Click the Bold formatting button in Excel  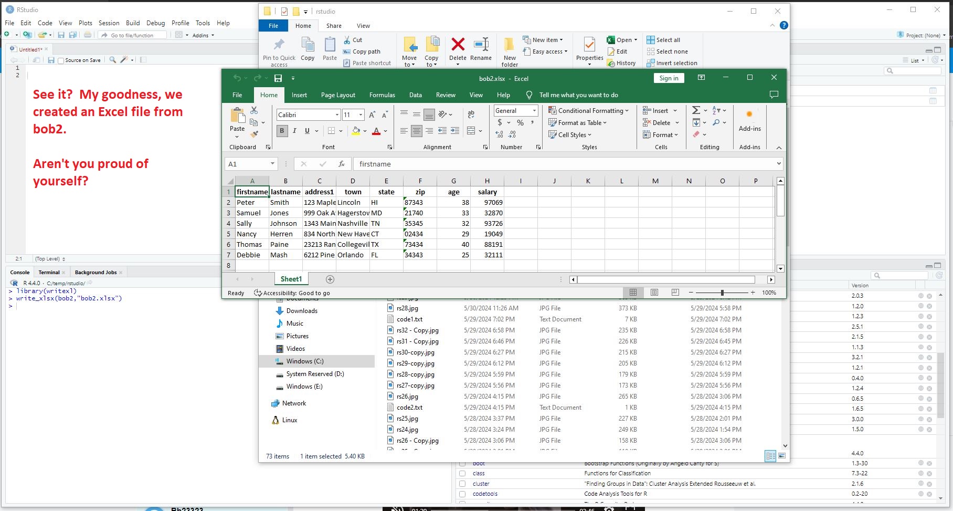(x=282, y=131)
